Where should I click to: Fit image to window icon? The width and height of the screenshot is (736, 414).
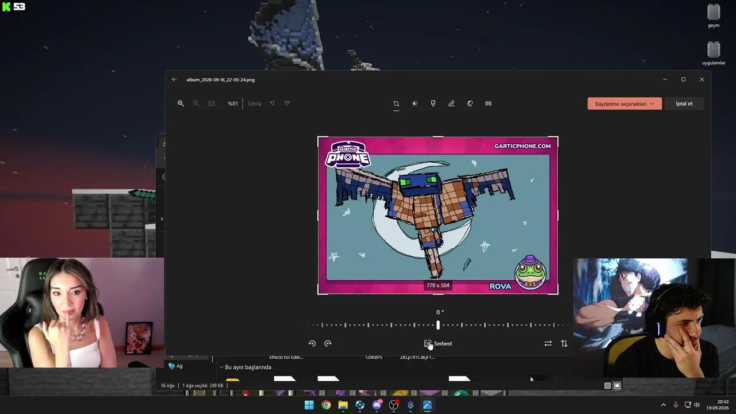212,103
